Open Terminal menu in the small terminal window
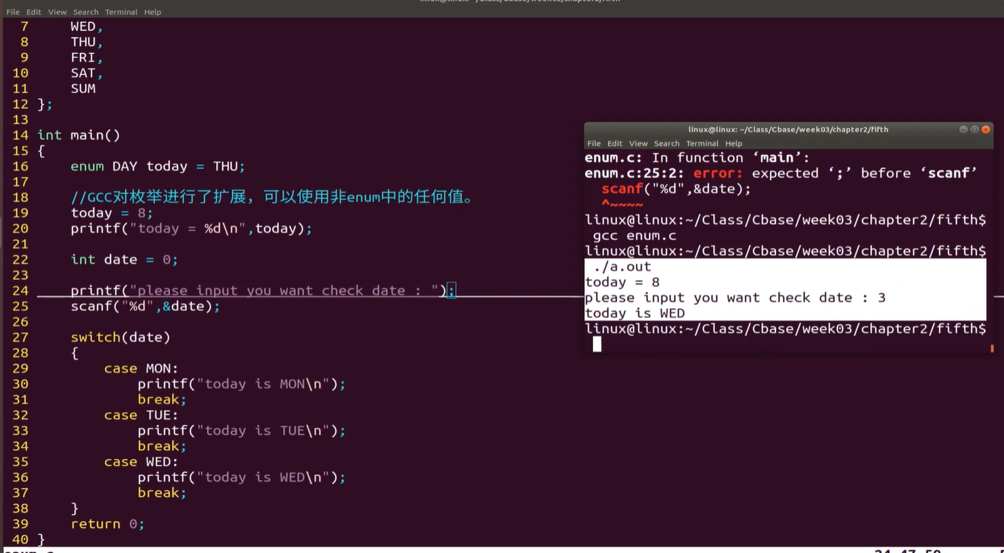1004x553 pixels. (x=702, y=143)
